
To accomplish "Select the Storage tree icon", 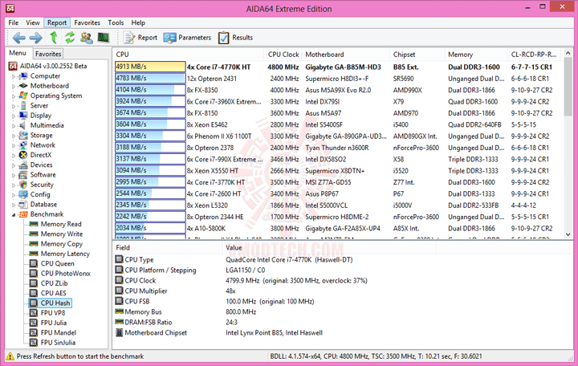I will click(x=23, y=136).
